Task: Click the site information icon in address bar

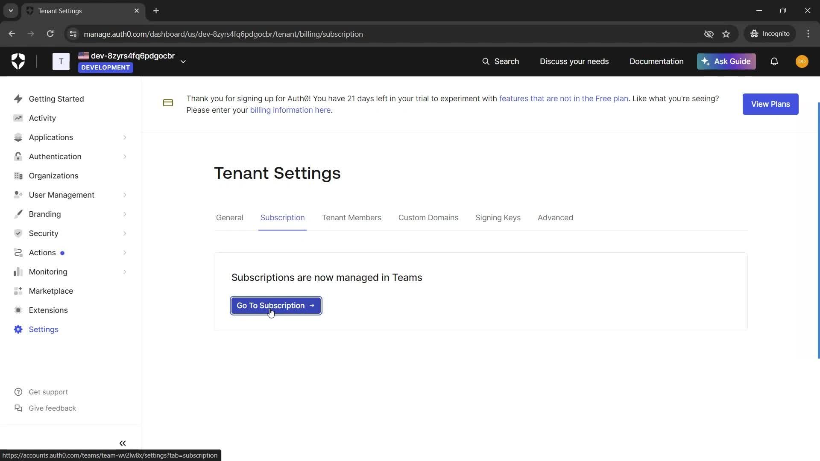Action: (x=73, y=34)
